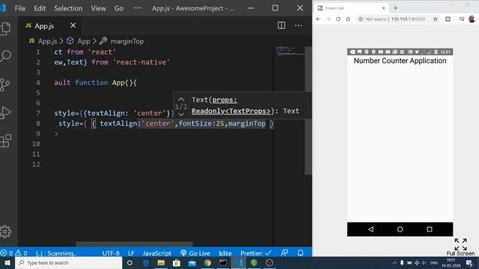Image resolution: width=479 pixels, height=269 pixels.
Task: Open the View menu
Action: tap(98, 8)
